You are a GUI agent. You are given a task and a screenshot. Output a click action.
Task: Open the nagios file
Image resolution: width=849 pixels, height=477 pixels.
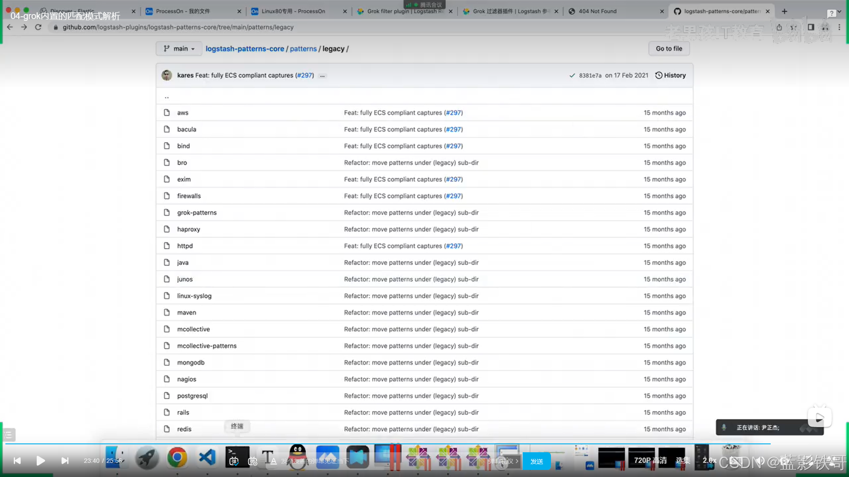click(x=187, y=379)
